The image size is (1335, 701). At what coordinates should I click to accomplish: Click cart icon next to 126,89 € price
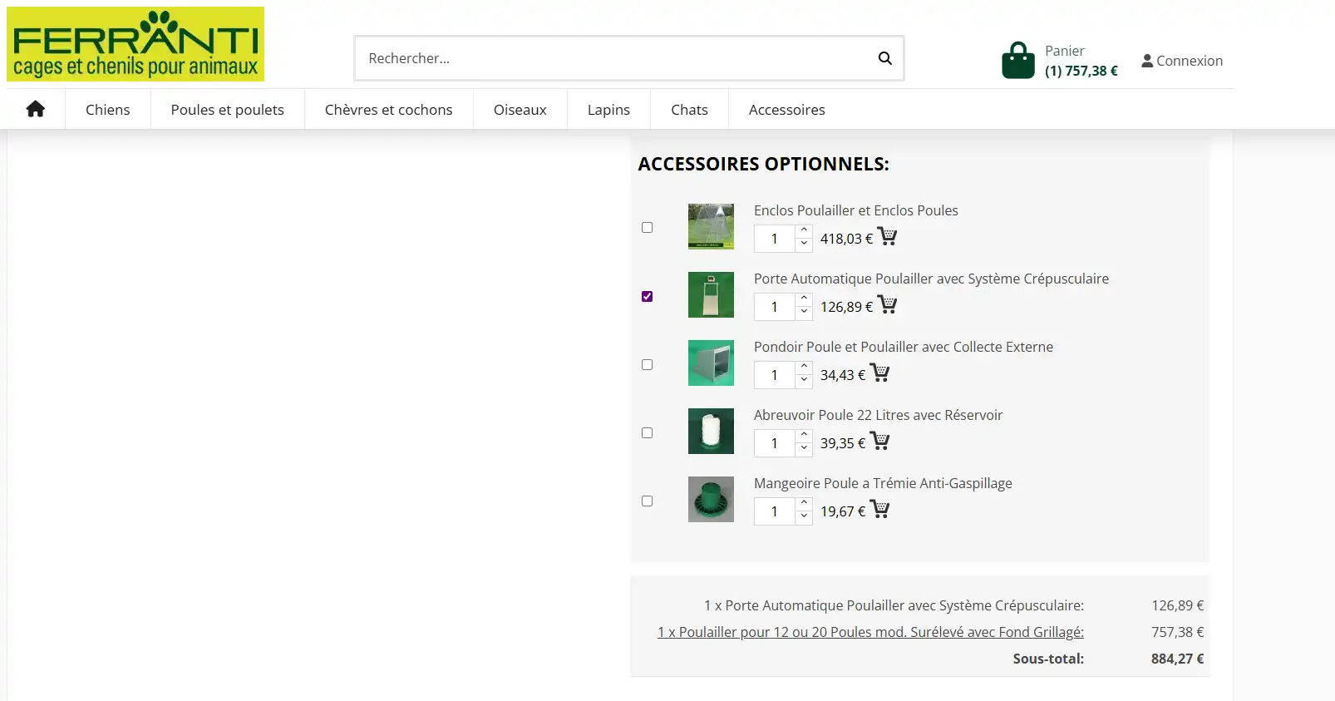tap(888, 305)
